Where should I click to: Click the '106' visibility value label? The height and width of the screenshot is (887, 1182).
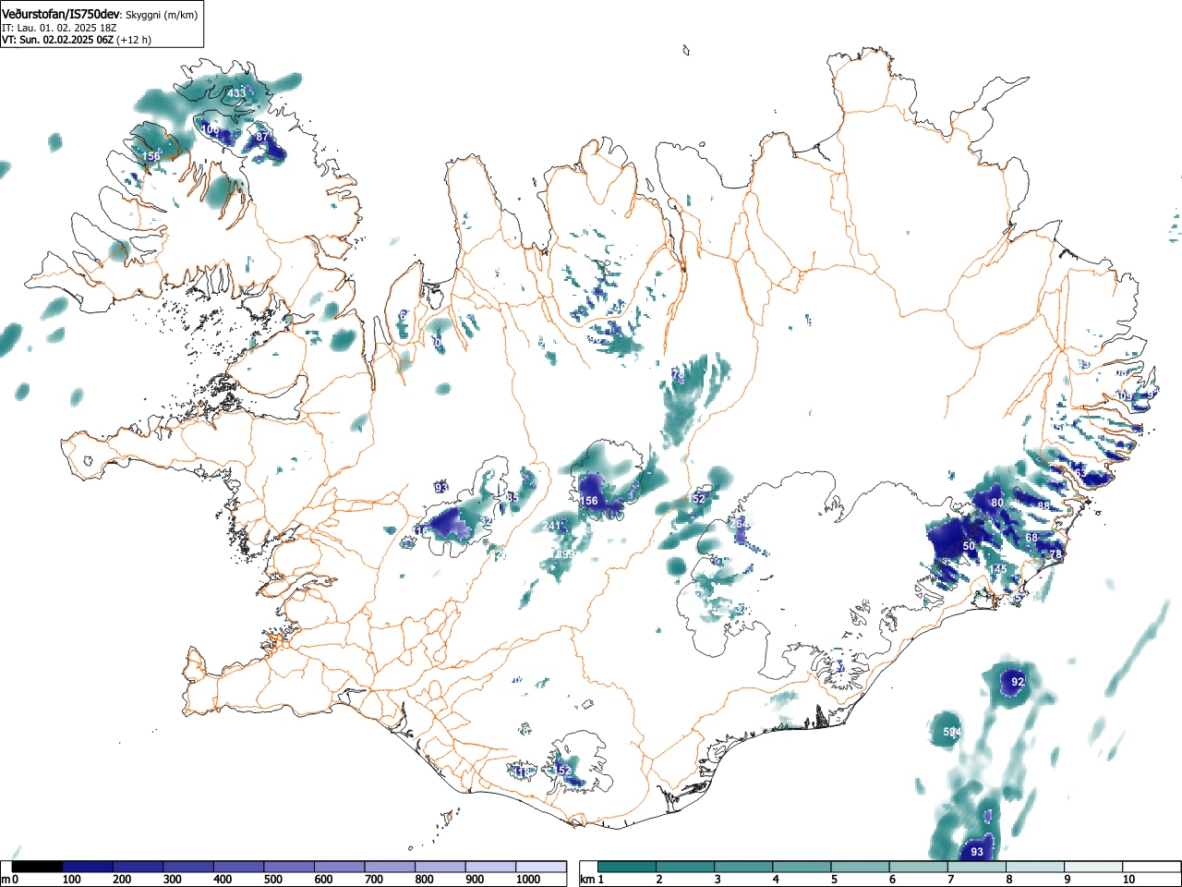(x=211, y=130)
